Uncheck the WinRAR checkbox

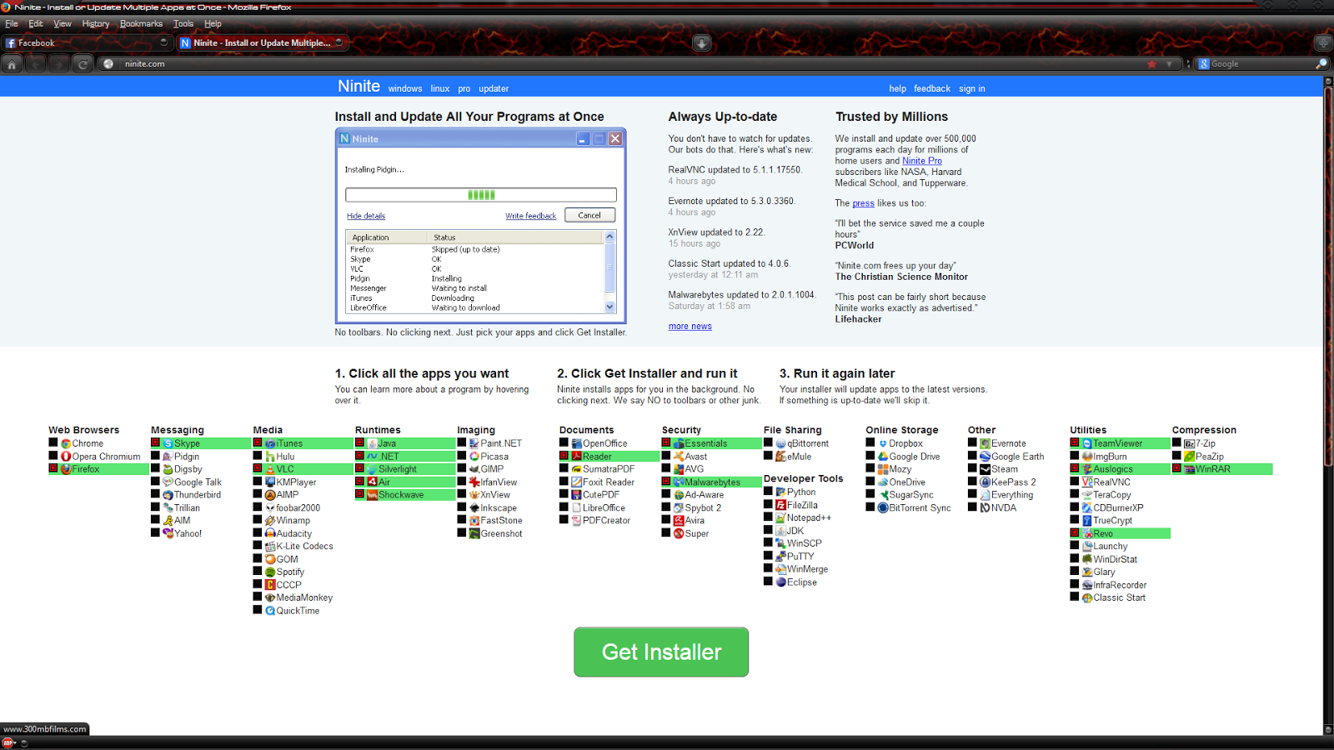1176,469
